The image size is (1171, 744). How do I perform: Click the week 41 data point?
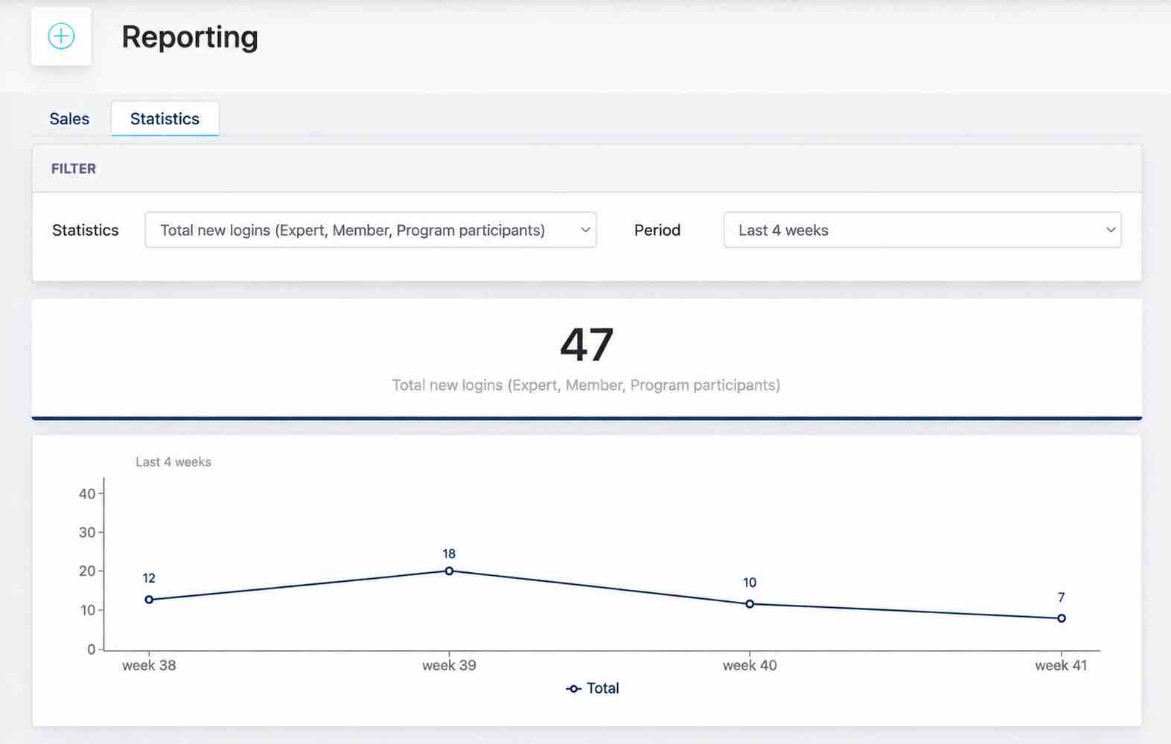click(x=1062, y=618)
